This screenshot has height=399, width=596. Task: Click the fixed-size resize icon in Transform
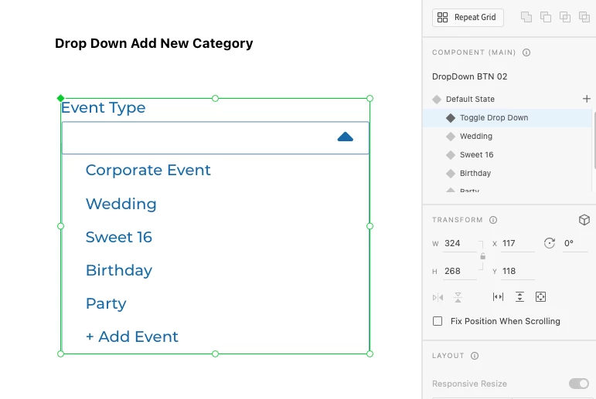(541, 296)
